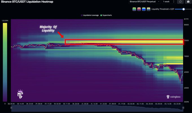192x113 pixels.
Task: Click the middle of the bottom range navigator
Action: coord(97,108)
